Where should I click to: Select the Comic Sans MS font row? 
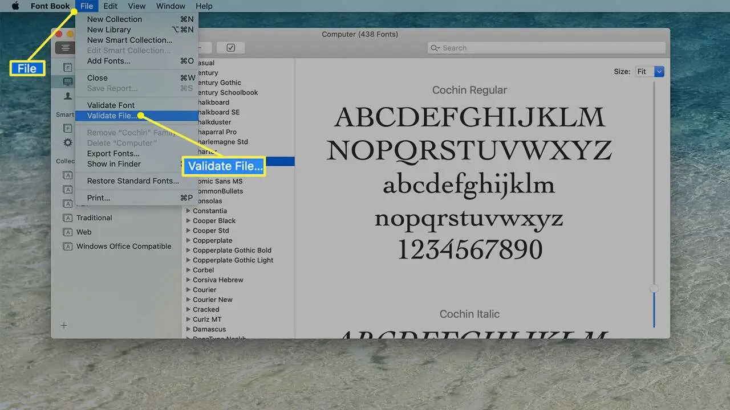tap(238, 181)
